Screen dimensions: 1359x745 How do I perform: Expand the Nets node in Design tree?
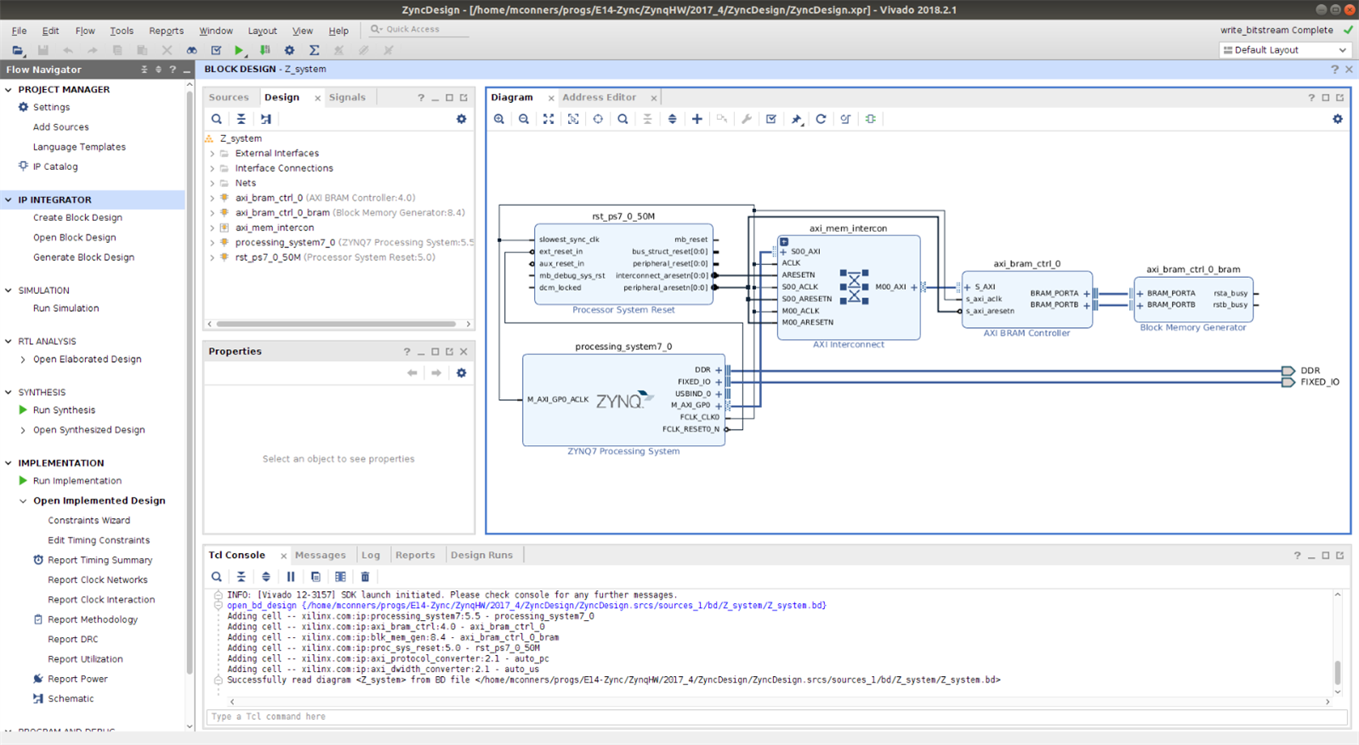click(213, 183)
